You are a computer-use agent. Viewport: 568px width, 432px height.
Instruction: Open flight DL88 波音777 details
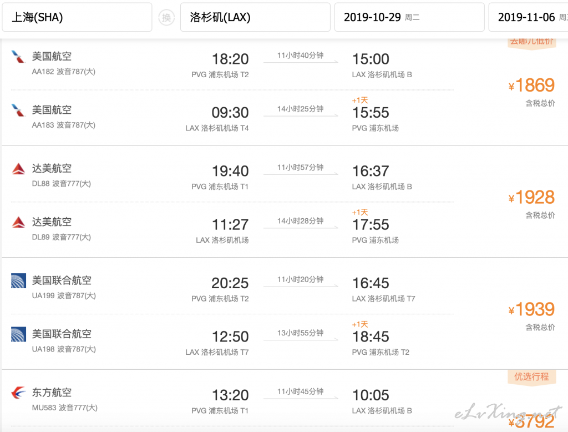coord(61,184)
